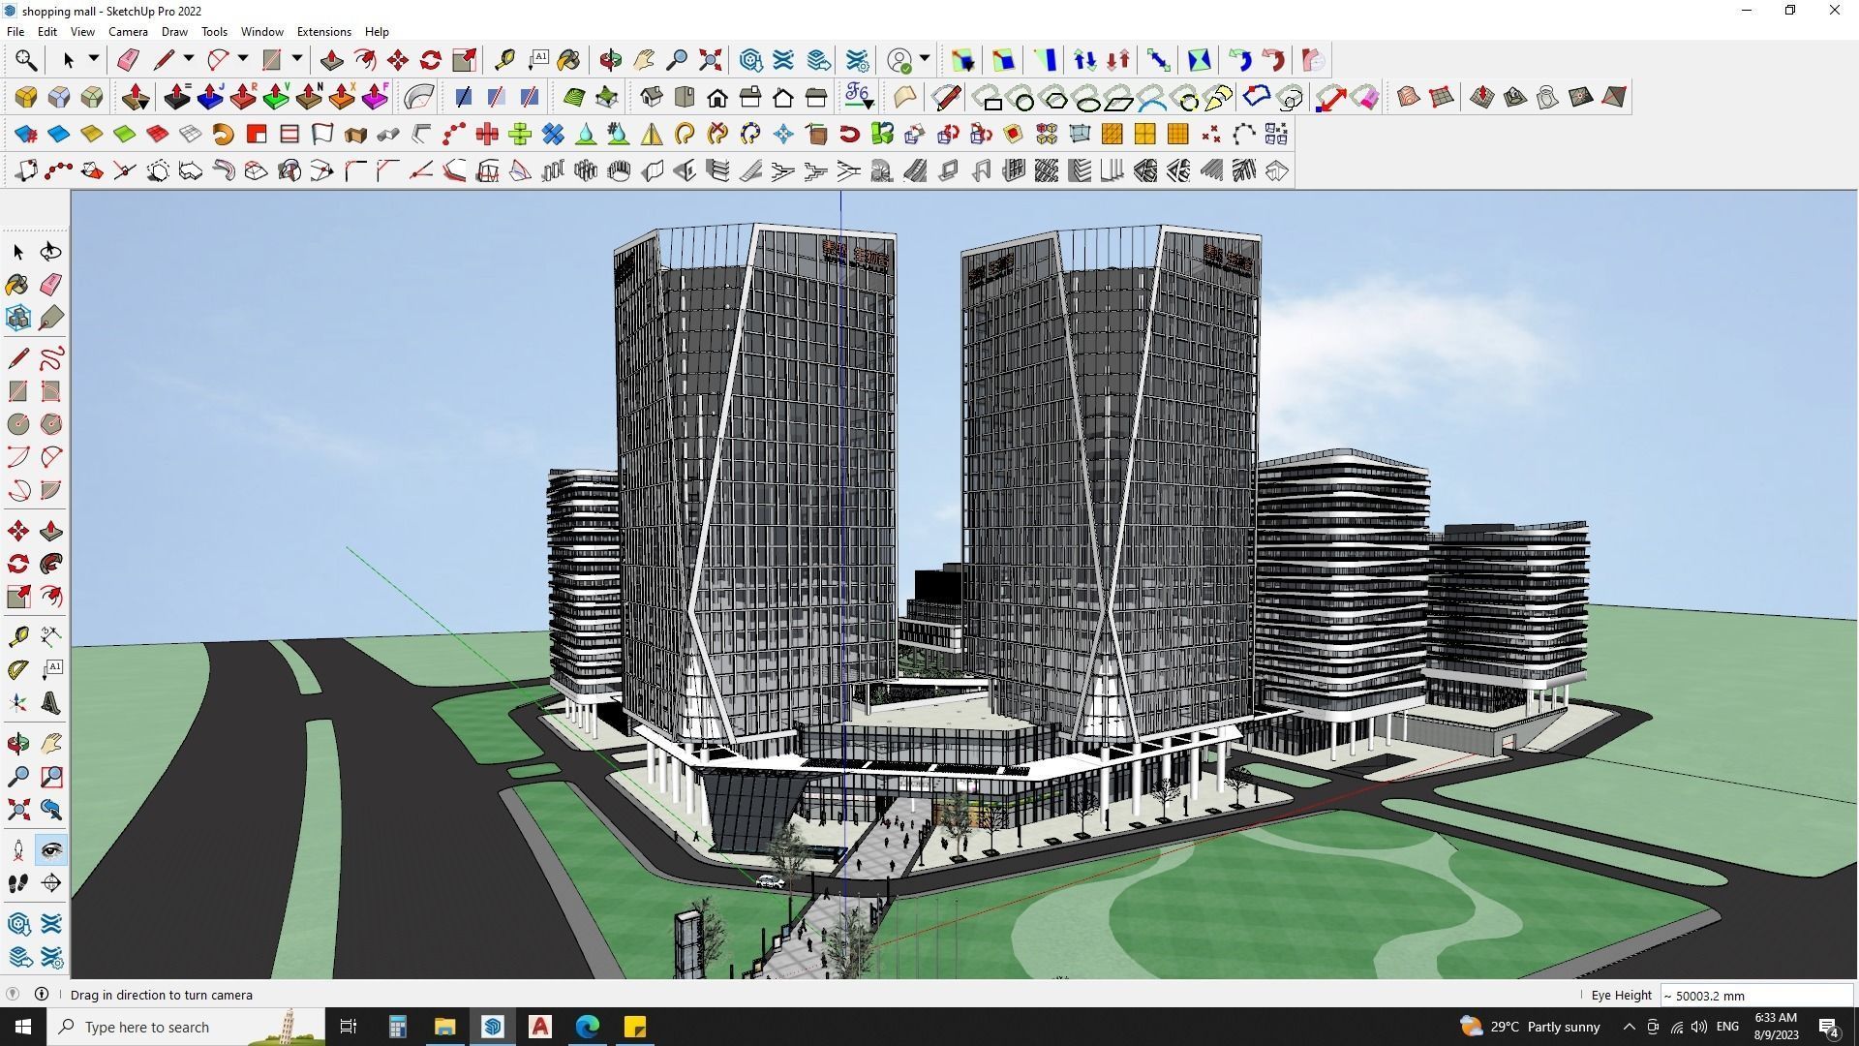The width and height of the screenshot is (1859, 1046).
Task: Toggle the Look Around eye tool
Action: 51,850
